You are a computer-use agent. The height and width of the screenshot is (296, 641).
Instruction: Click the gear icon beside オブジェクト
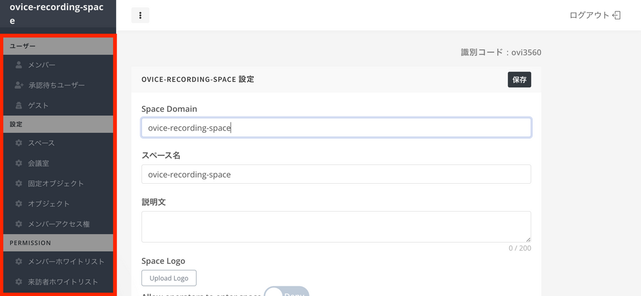(x=18, y=204)
